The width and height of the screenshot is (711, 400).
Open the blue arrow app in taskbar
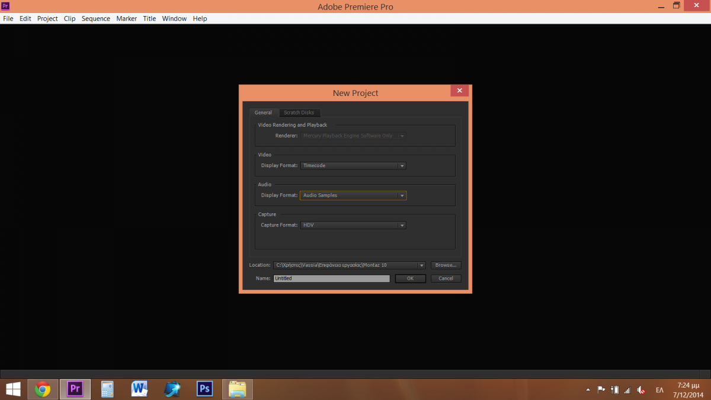(172, 389)
